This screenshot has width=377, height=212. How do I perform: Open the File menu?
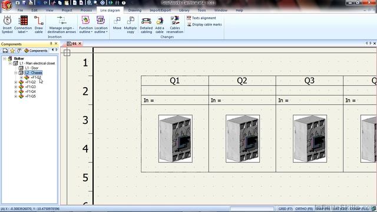pyautogui.click(x=20, y=11)
